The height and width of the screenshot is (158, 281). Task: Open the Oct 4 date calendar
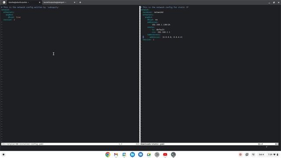[x=261, y=154]
